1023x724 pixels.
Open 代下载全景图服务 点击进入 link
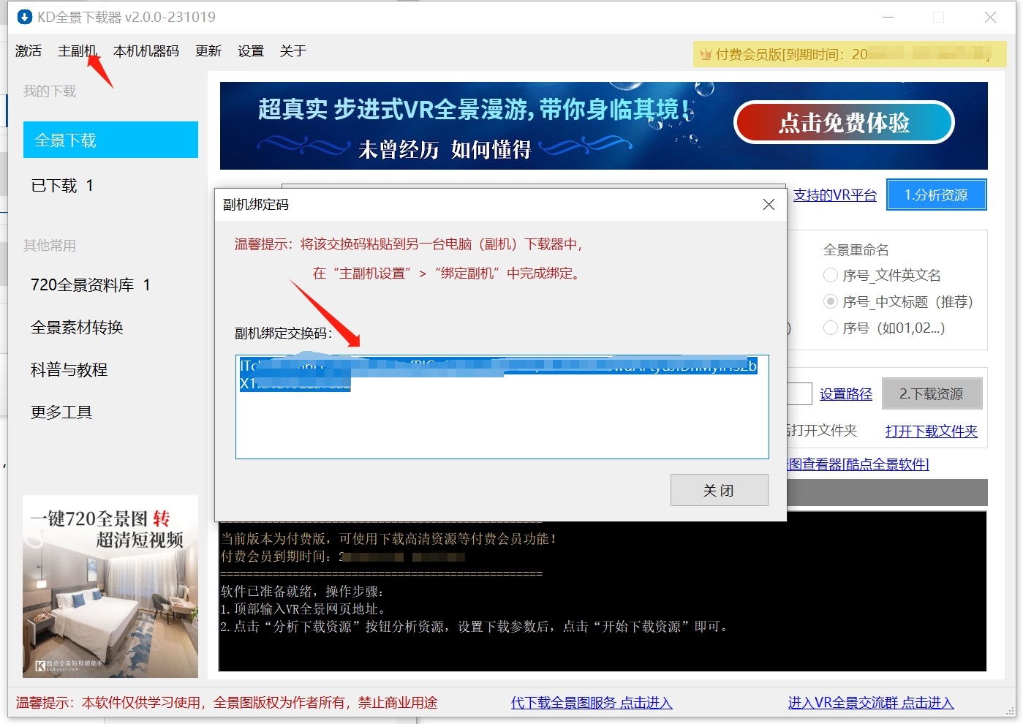[591, 703]
